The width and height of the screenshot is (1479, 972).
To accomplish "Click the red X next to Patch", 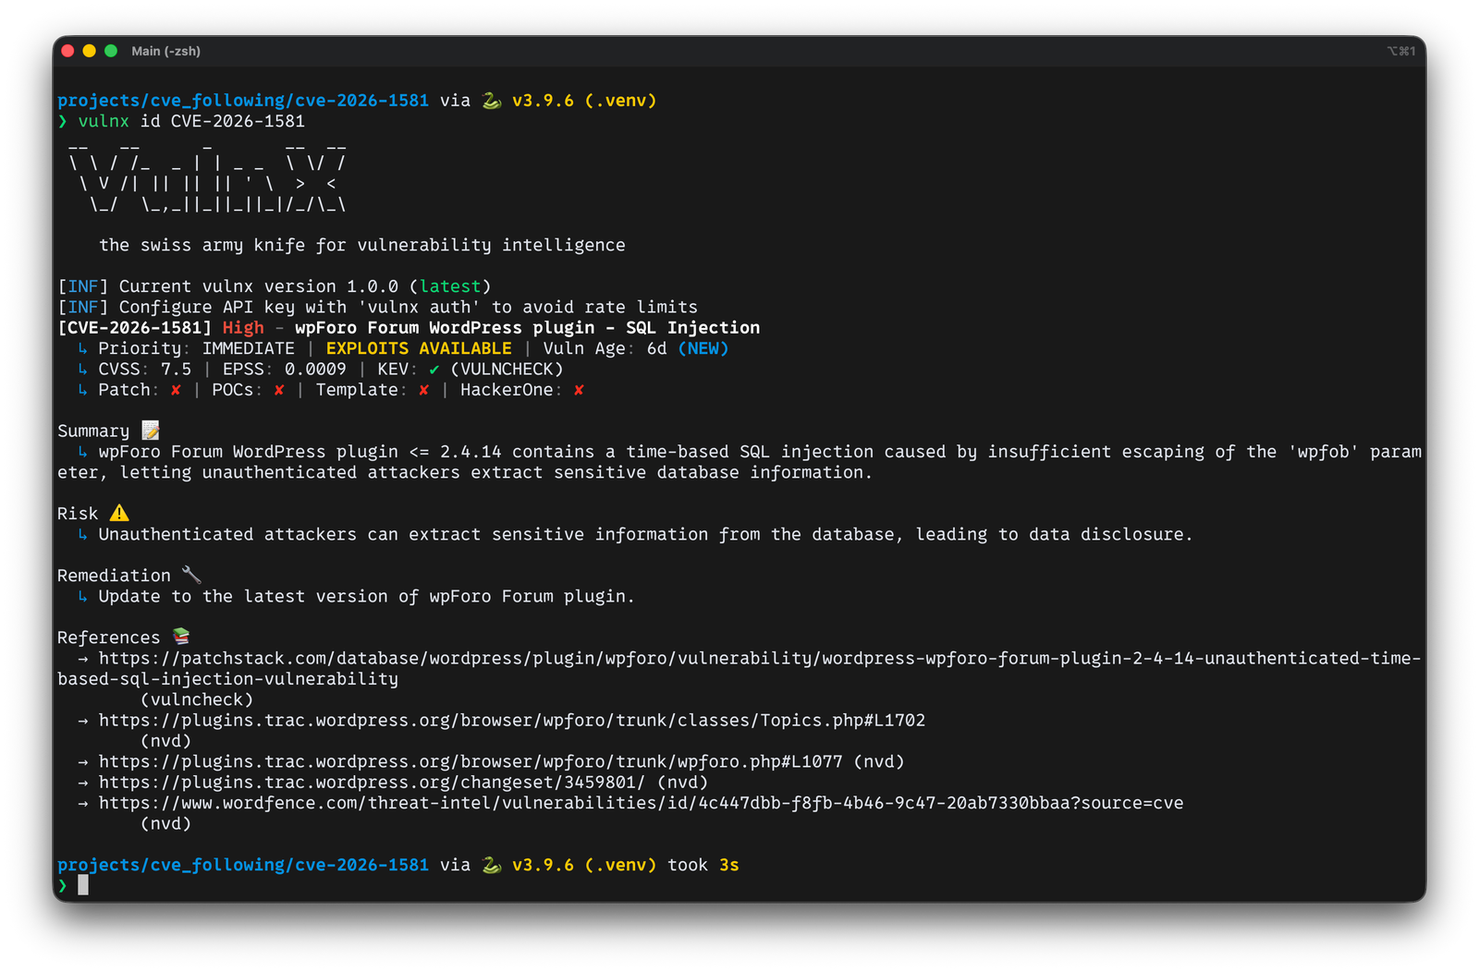I will click(x=176, y=390).
